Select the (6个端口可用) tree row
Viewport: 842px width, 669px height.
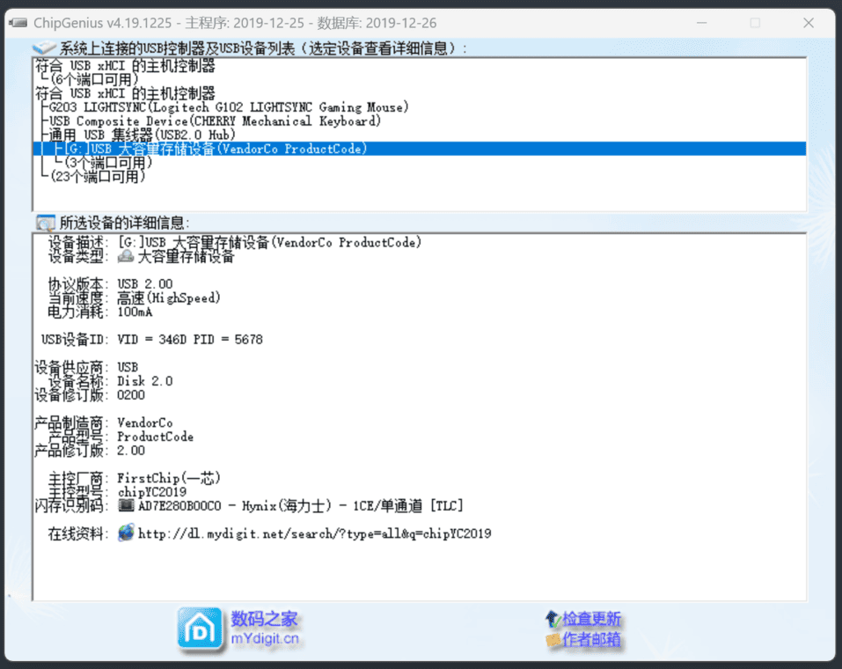[95, 79]
